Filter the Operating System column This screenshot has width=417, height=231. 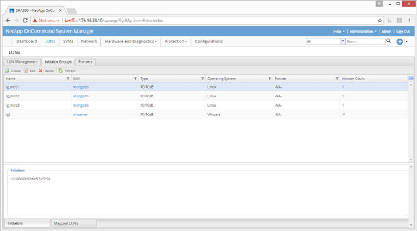pyautogui.click(x=270, y=78)
